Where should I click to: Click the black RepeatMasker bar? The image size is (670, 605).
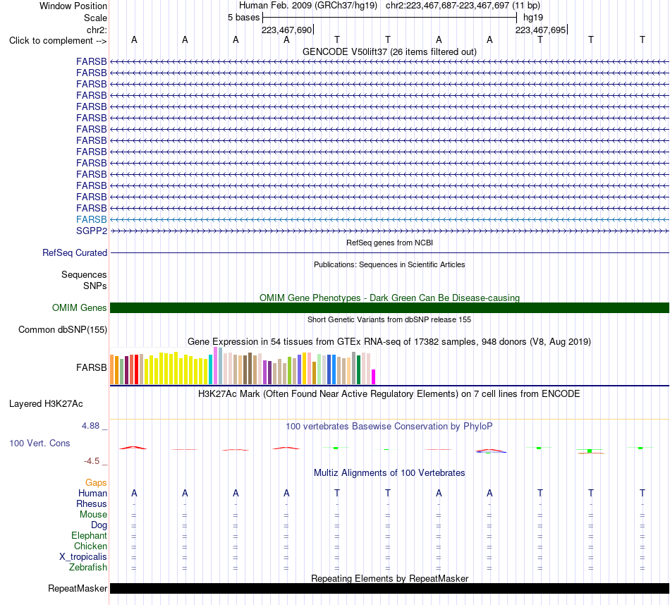389,588
